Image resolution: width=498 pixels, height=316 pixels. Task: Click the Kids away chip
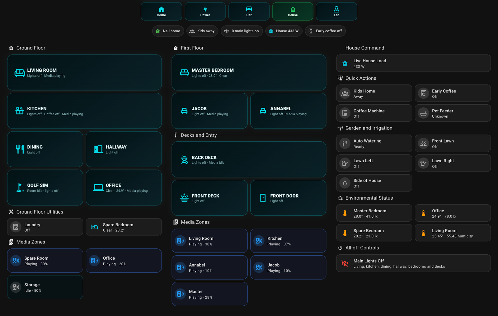[202, 31]
